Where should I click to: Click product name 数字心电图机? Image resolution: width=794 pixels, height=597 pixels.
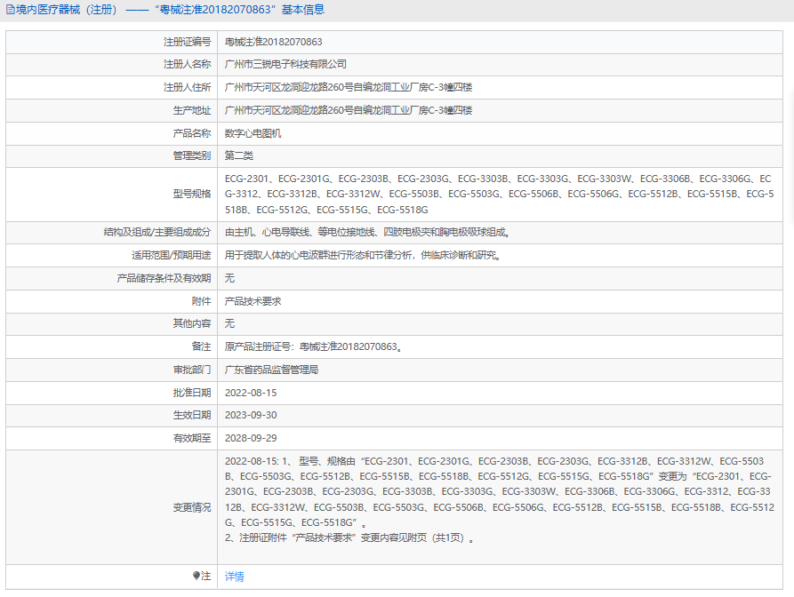pyautogui.click(x=253, y=133)
